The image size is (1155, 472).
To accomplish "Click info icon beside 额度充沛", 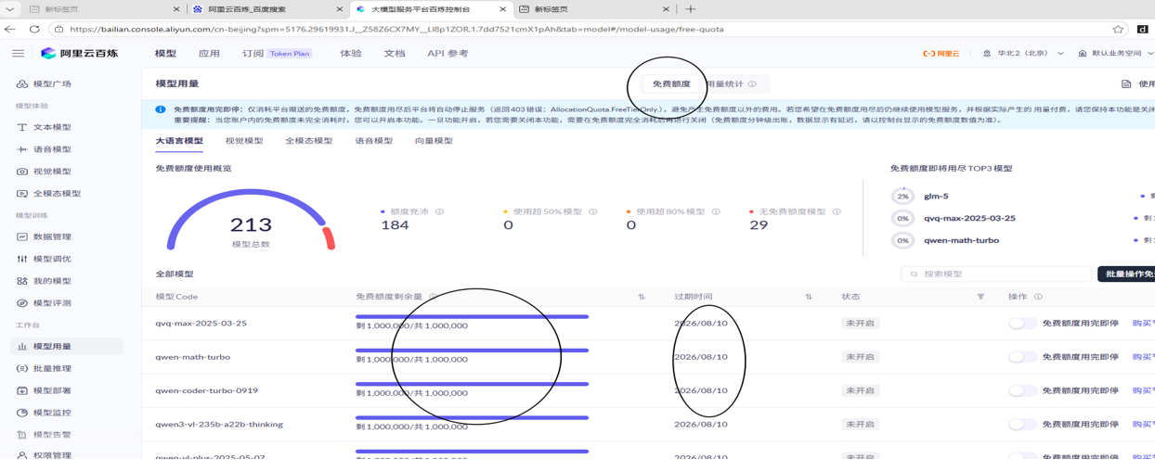I will 439,211.
